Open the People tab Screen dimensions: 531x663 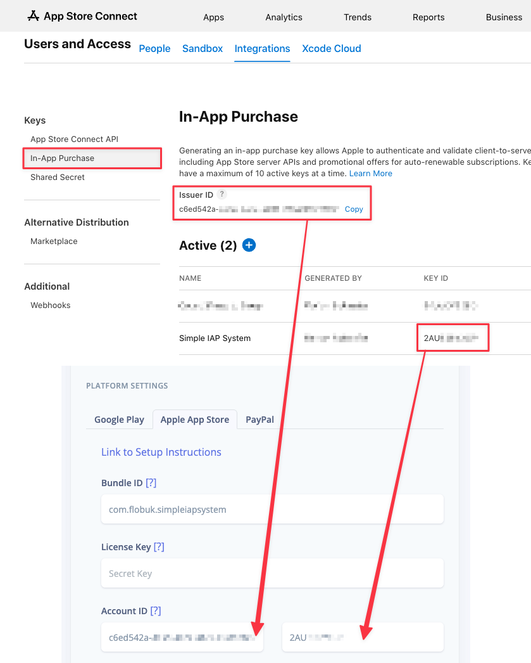[x=154, y=49]
